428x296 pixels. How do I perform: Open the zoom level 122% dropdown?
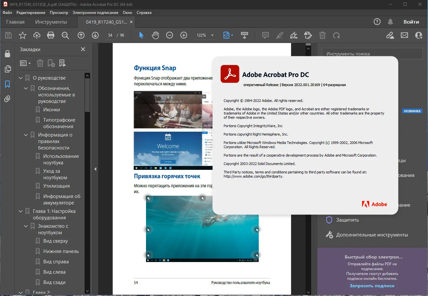pos(212,35)
